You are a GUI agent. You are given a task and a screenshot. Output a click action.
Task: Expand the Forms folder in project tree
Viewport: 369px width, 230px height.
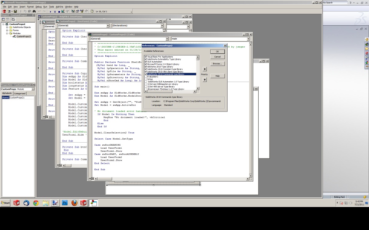[x=7, y=30]
